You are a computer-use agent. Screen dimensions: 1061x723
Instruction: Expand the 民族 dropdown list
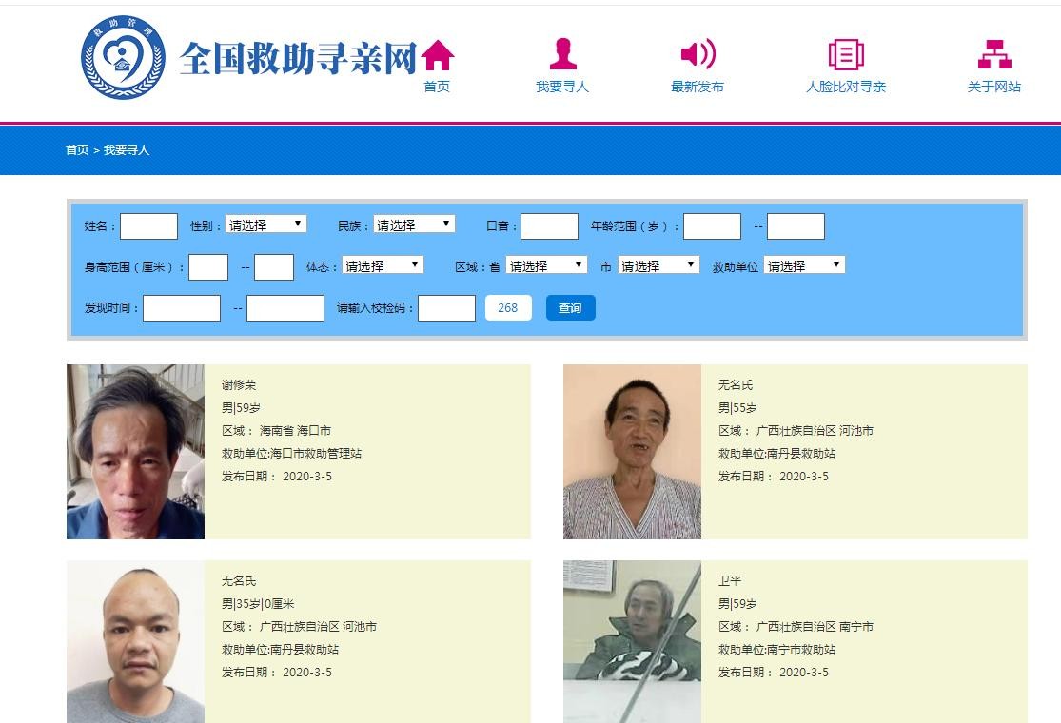[x=414, y=225]
